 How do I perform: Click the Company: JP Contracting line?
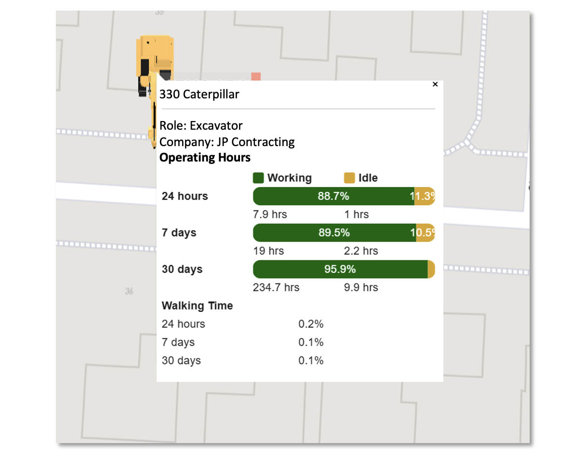[227, 142]
